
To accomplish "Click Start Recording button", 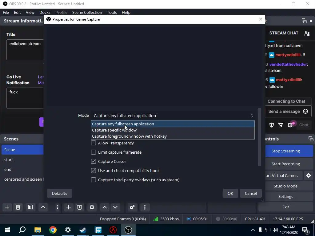I will [289, 164].
